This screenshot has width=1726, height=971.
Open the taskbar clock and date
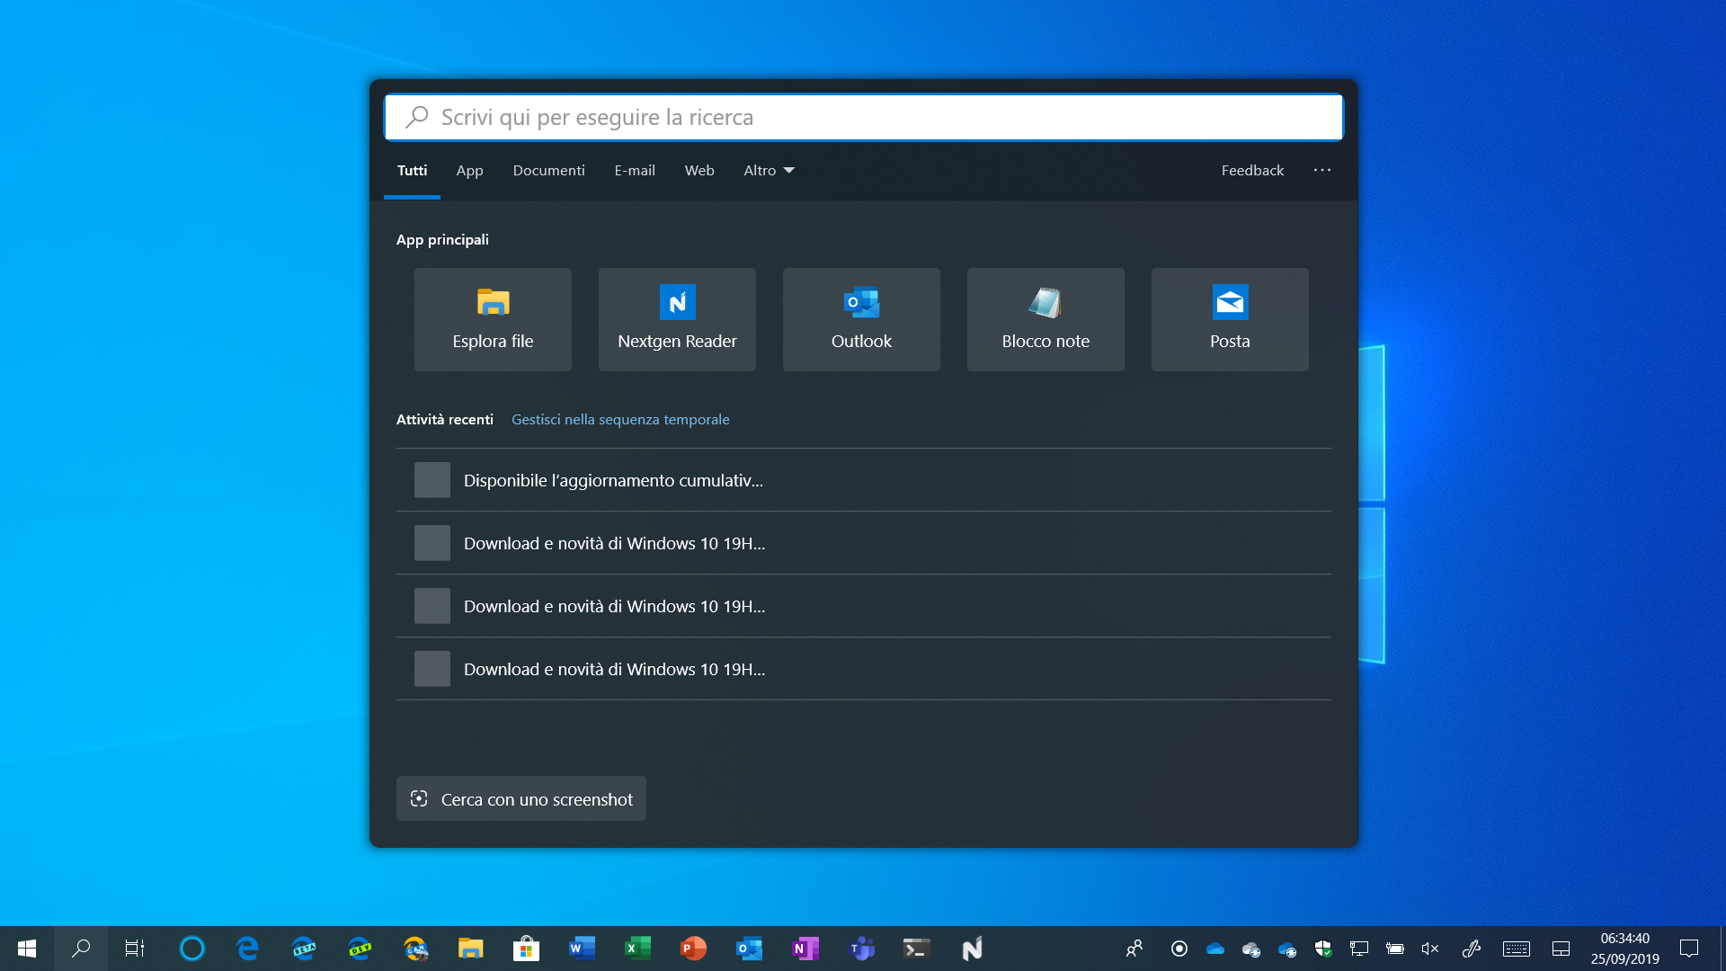[1625, 949]
